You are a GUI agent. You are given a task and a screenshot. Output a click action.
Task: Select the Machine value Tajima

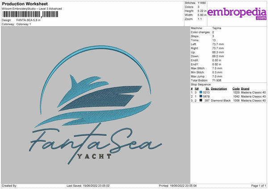pyautogui.click(x=217, y=28)
